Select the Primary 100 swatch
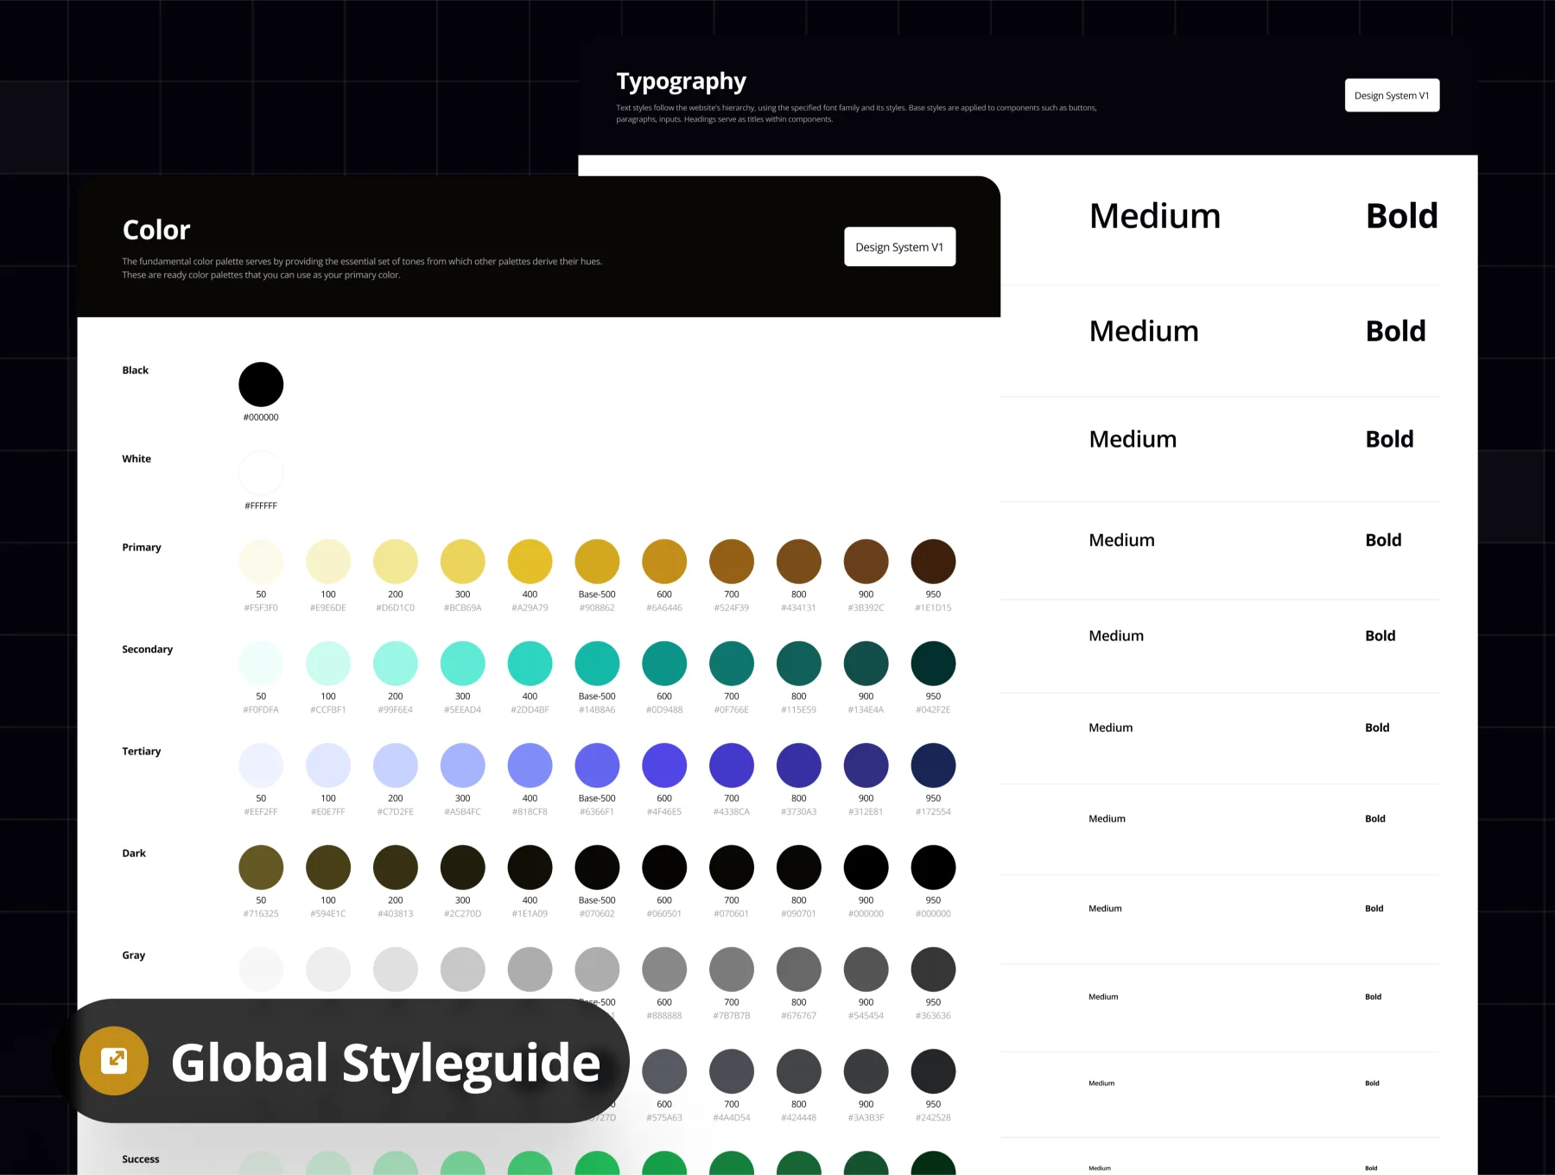 point(328,562)
